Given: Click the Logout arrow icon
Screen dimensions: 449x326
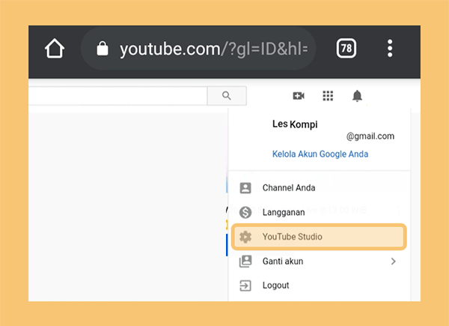Looking at the screenshot, I should point(245,286).
